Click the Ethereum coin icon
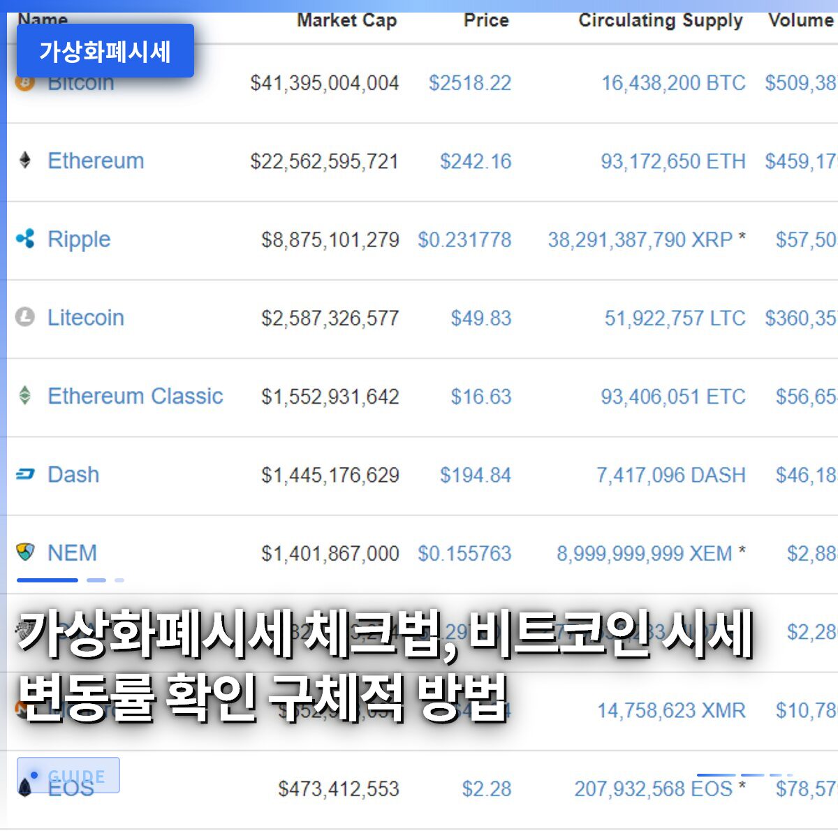 click(25, 161)
